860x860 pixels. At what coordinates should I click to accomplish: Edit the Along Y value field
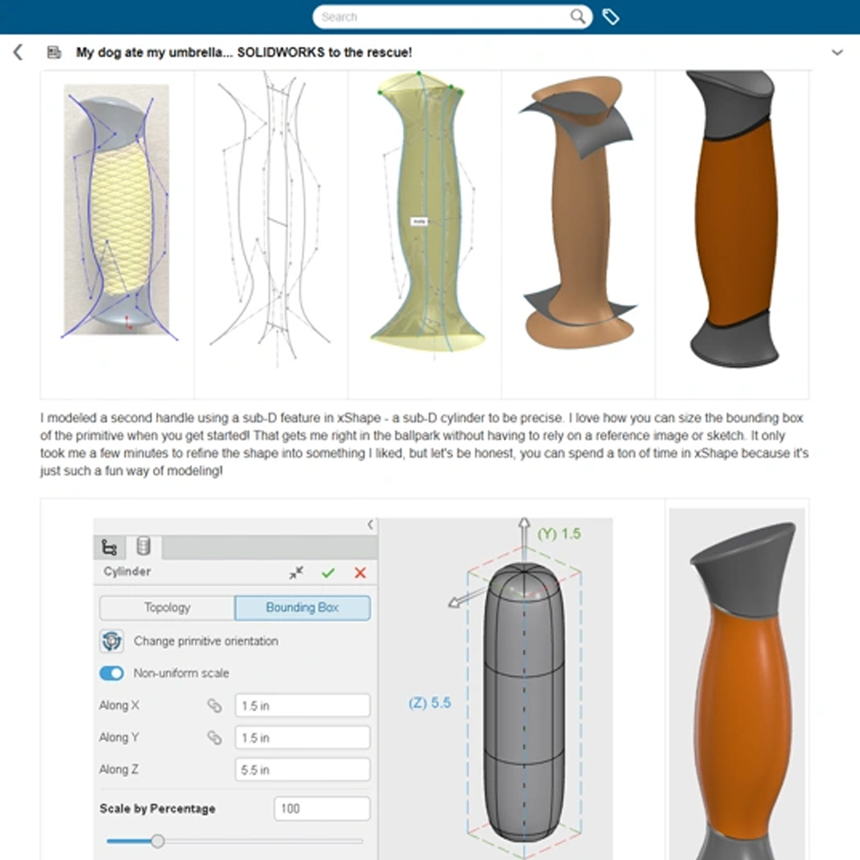tap(303, 737)
